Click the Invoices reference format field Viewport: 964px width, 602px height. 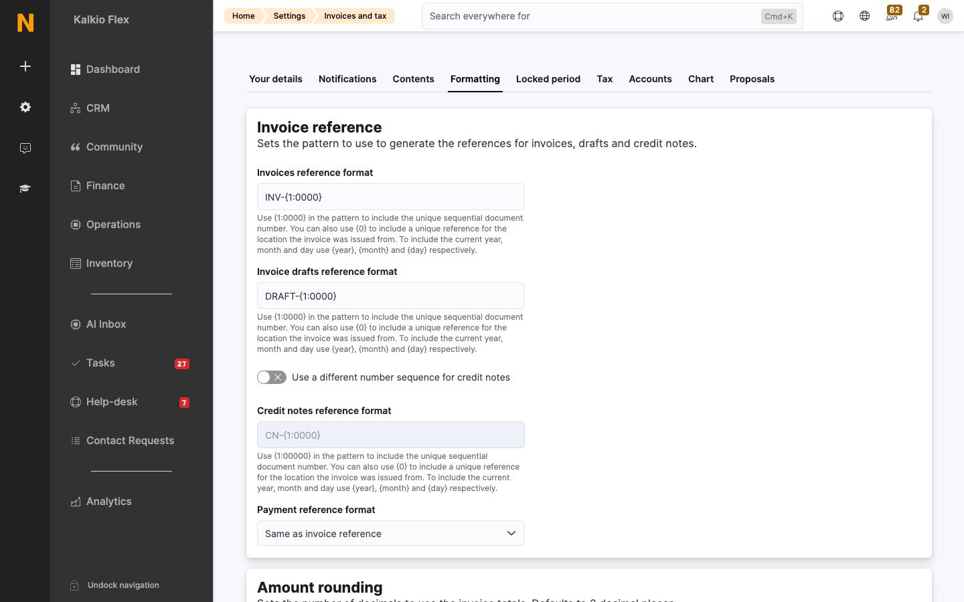391,197
